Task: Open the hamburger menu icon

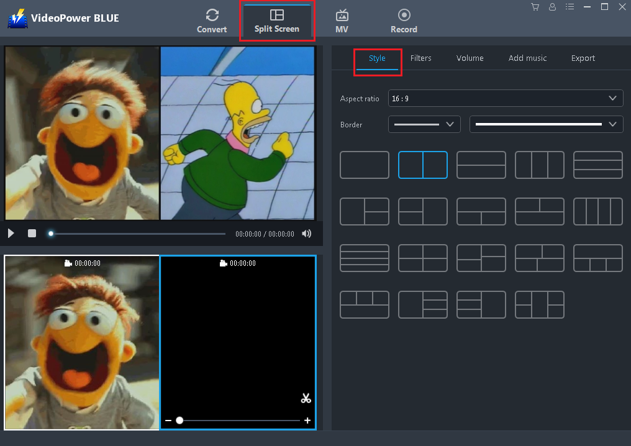Action: click(570, 6)
